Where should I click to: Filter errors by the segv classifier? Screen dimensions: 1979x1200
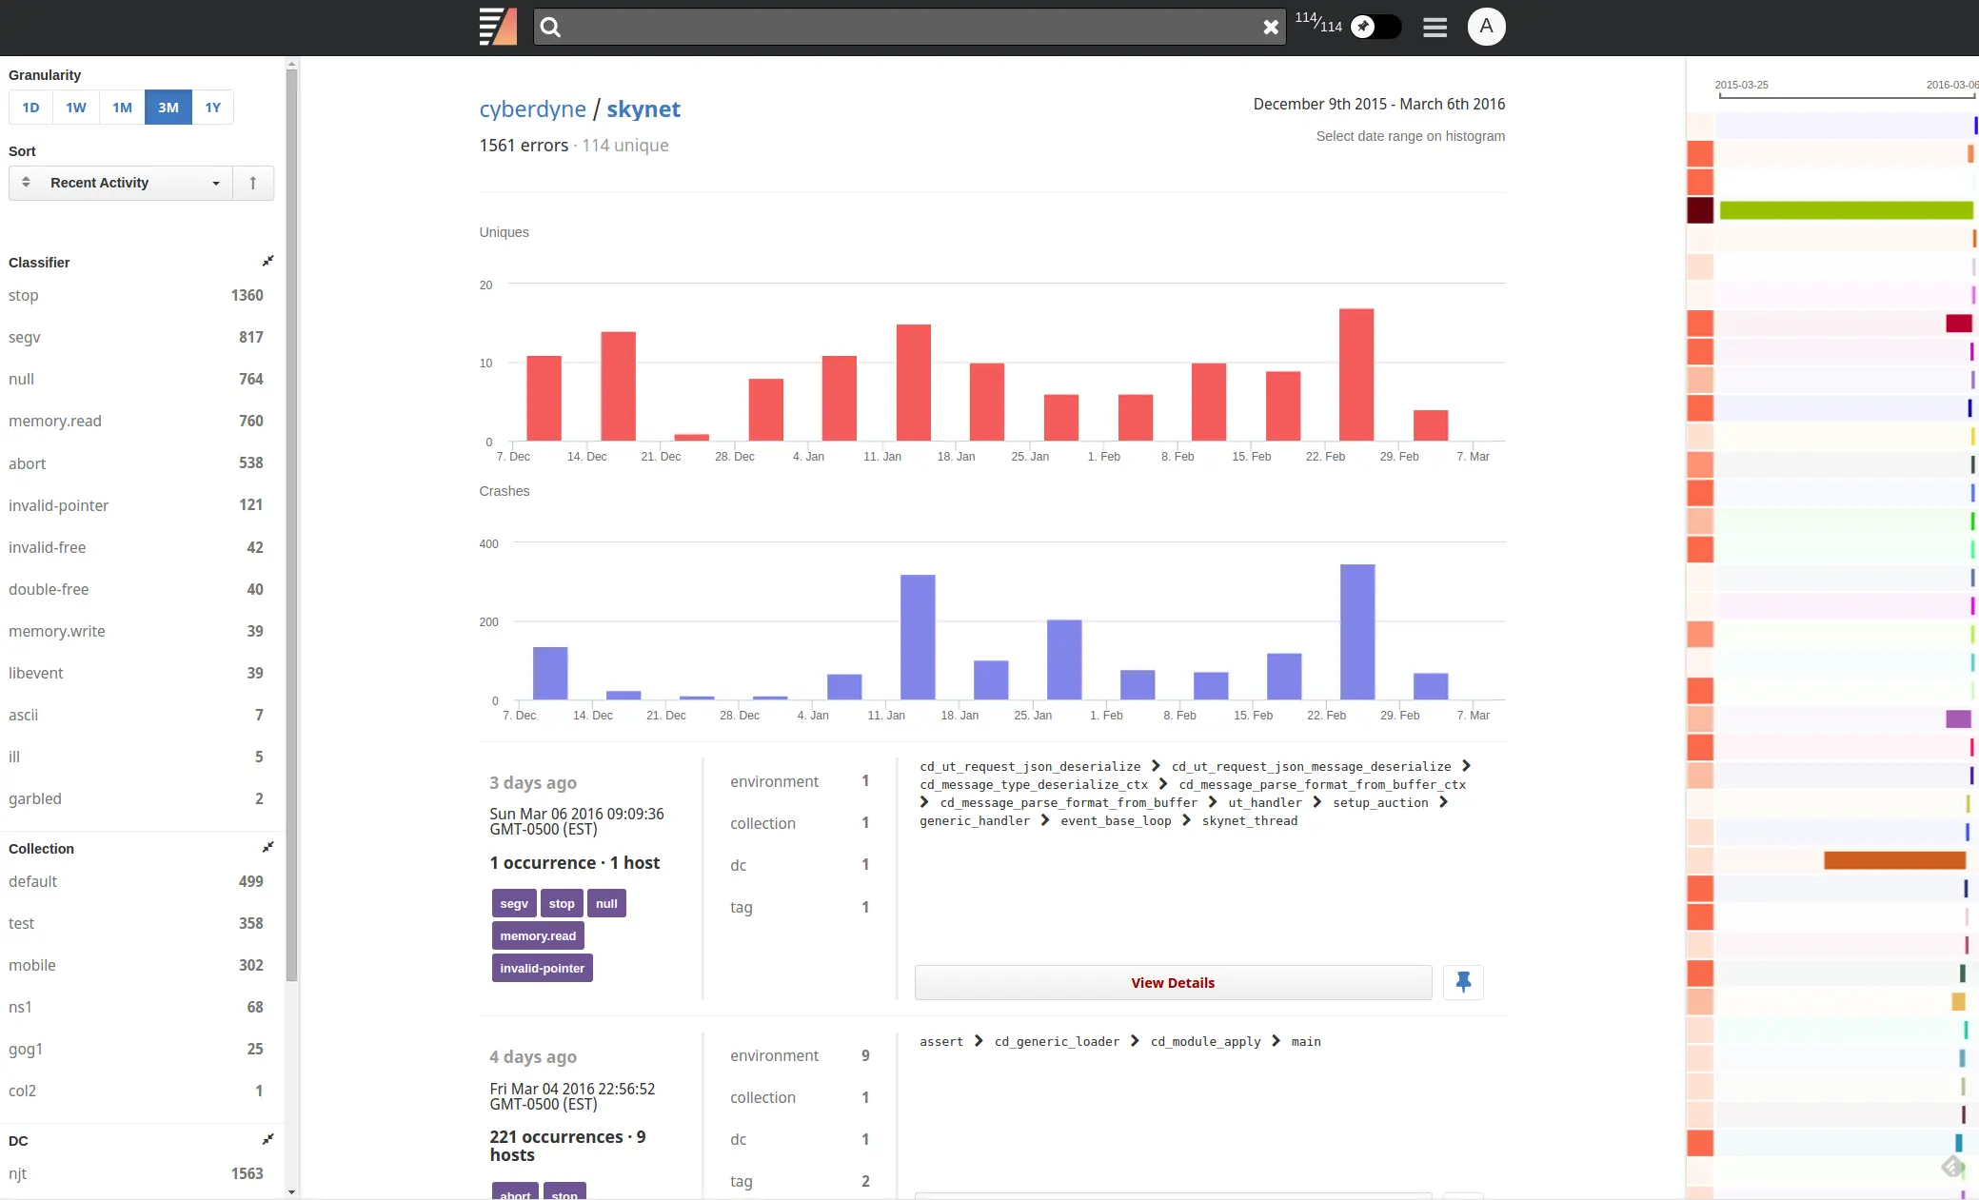click(x=25, y=337)
